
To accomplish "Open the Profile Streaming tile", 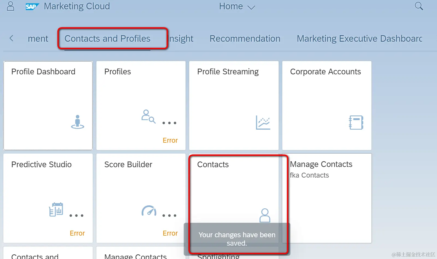I will click(x=234, y=105).
